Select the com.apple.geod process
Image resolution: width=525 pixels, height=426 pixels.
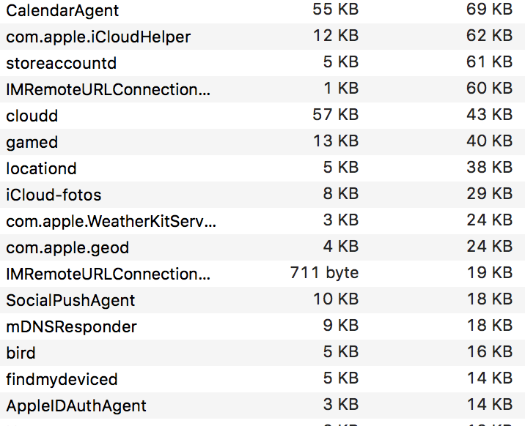coord(67,248)
